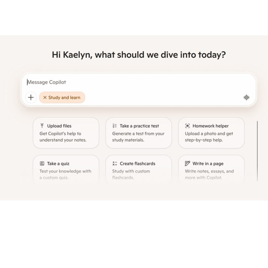268x268 pixels.
Task: Remove the Study and learn mode chip
Action: [x=45, y=98]
